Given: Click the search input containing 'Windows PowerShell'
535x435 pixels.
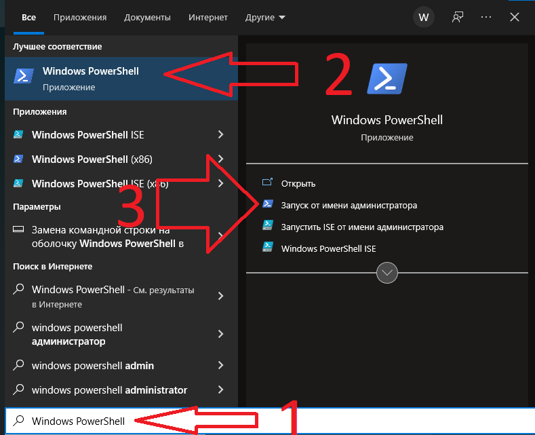Looking at the screenshot, I should [270, 421].
